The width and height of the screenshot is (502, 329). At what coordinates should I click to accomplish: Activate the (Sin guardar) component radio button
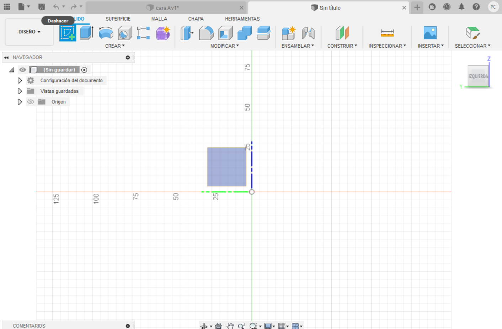84,70
